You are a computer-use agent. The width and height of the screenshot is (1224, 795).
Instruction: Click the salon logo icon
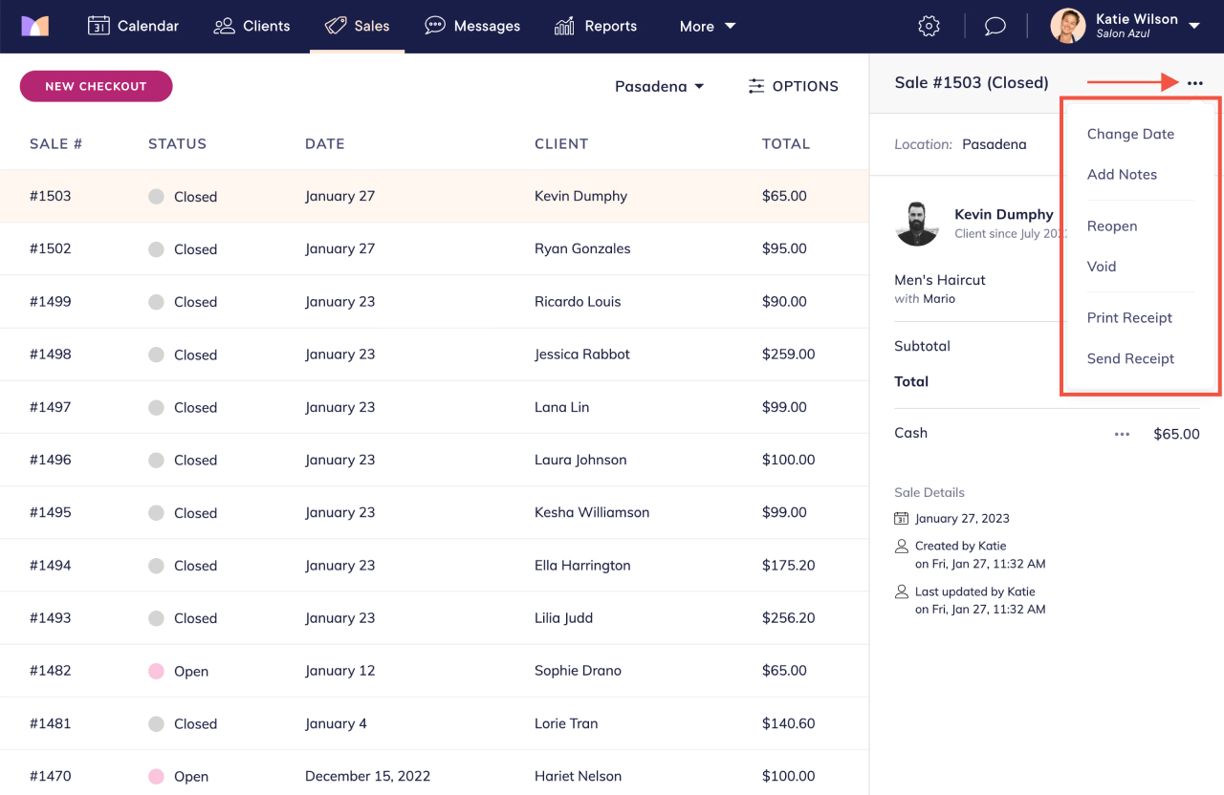(x=36, y=26)
